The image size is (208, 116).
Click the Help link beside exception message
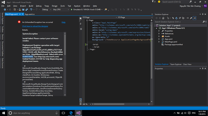coord(64,22)
